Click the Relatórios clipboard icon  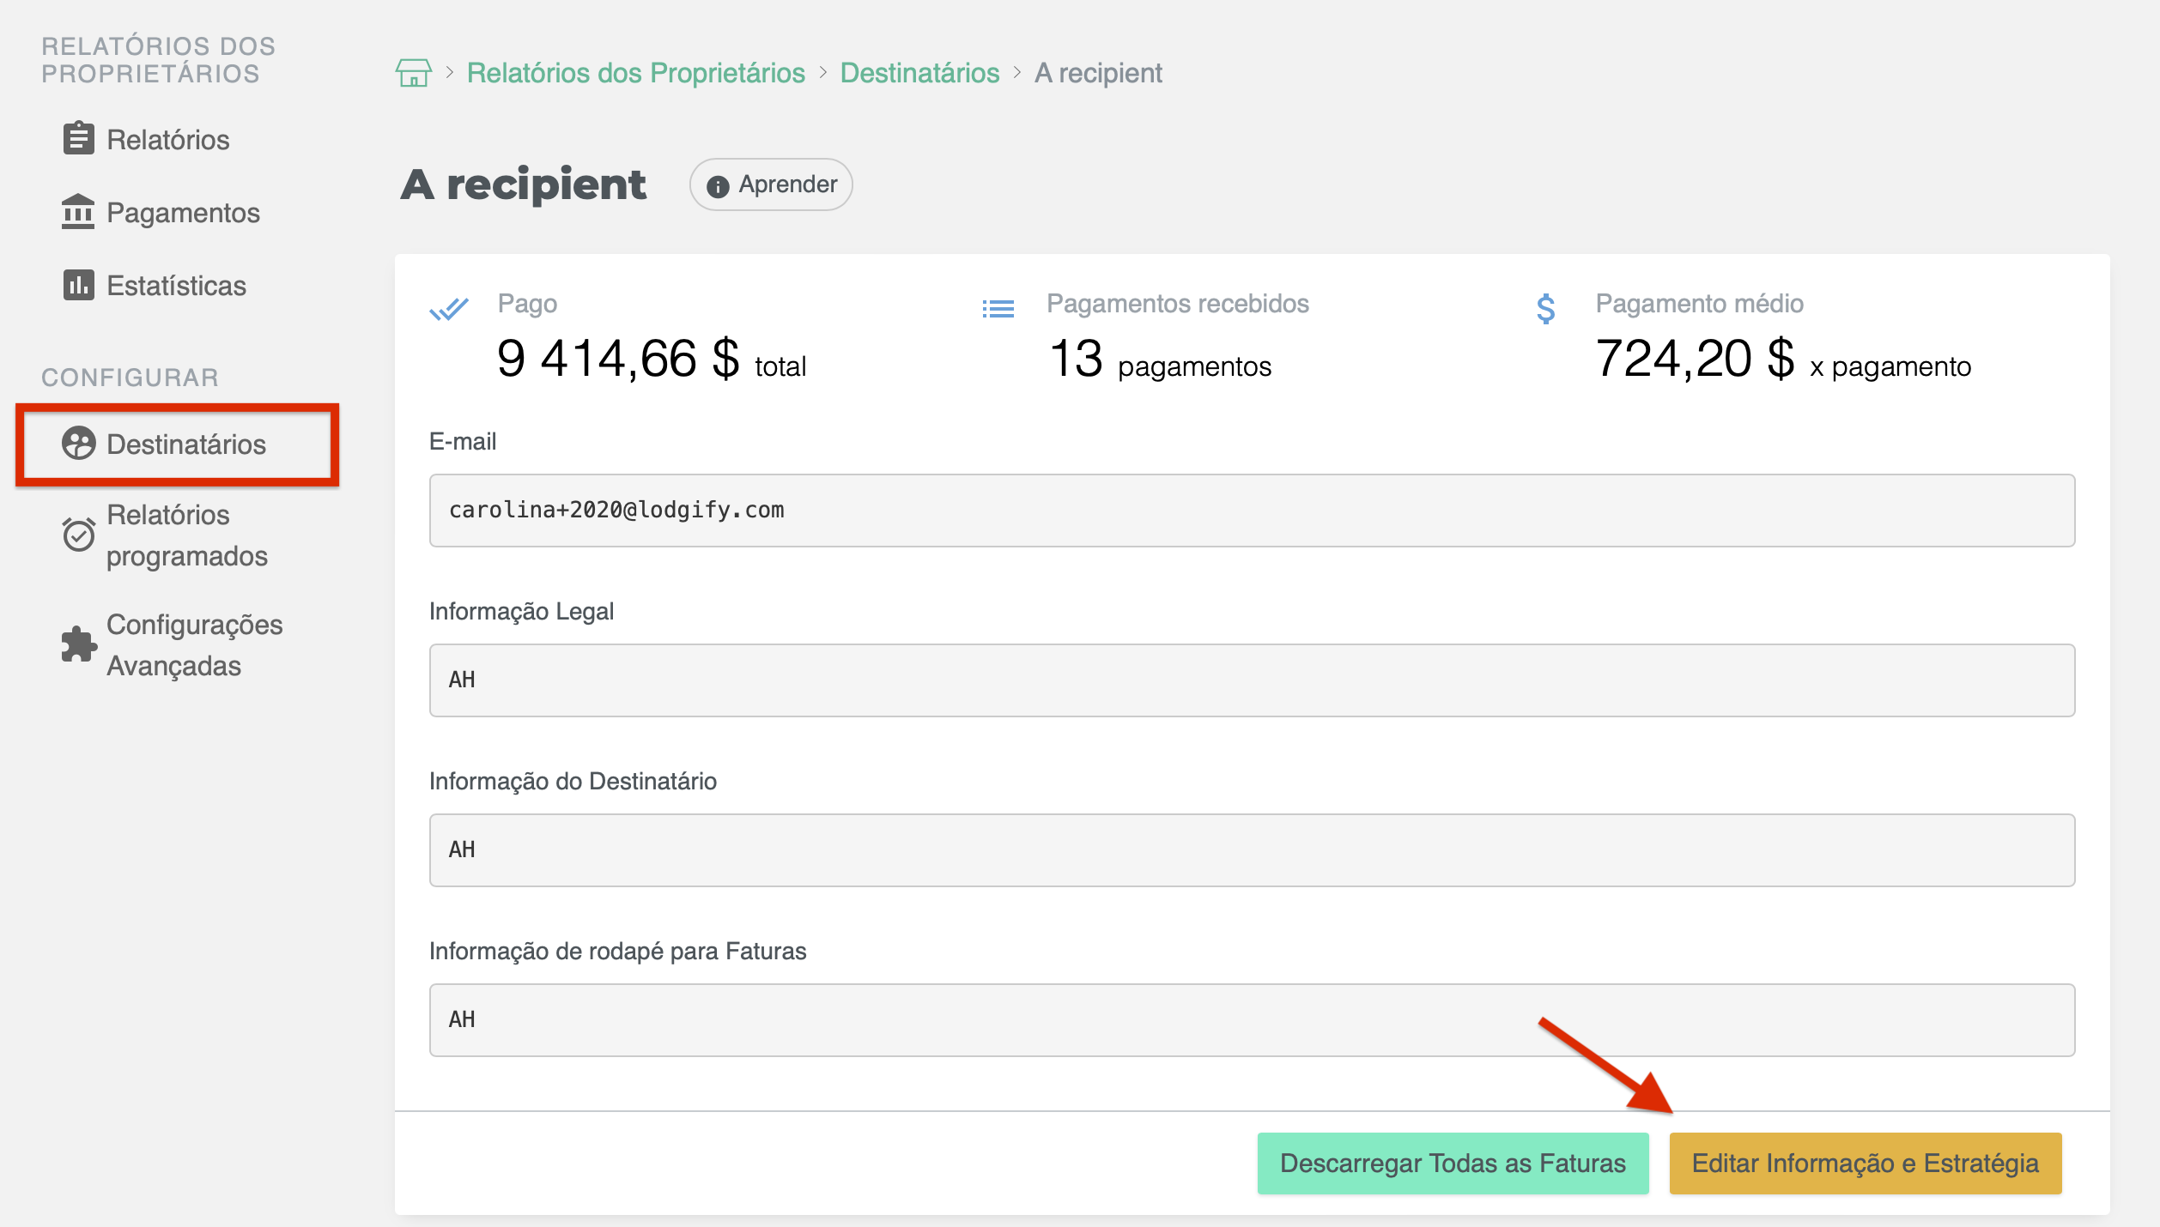pos(78,138)
